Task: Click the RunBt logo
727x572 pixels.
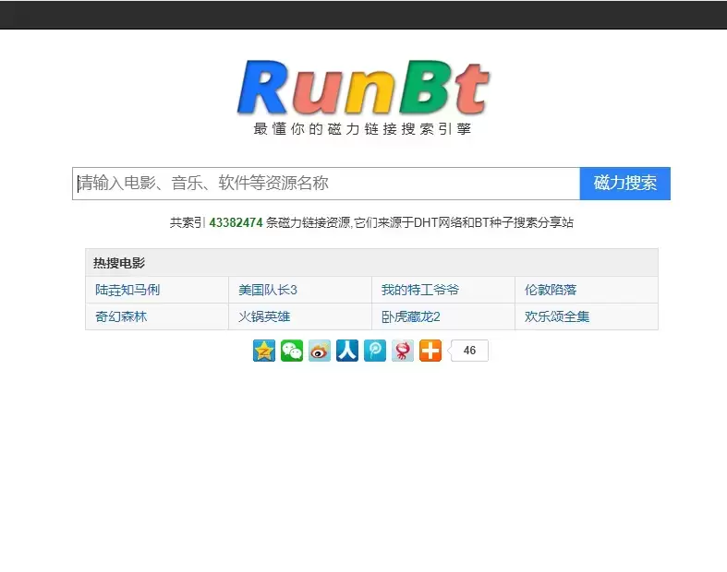Action: (x=363, y=89)
